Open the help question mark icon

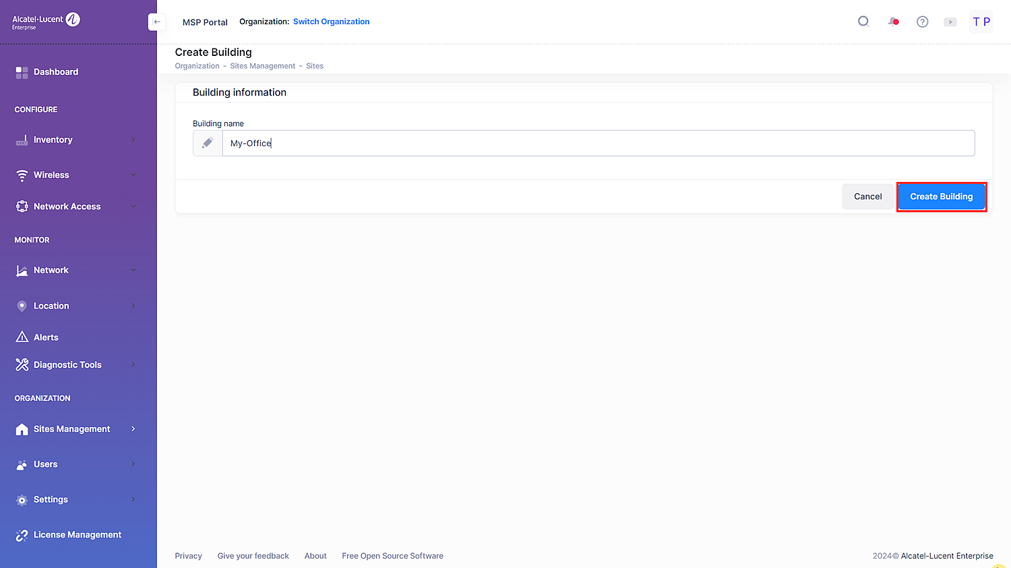pyautogui.click(x=922, y=22)
